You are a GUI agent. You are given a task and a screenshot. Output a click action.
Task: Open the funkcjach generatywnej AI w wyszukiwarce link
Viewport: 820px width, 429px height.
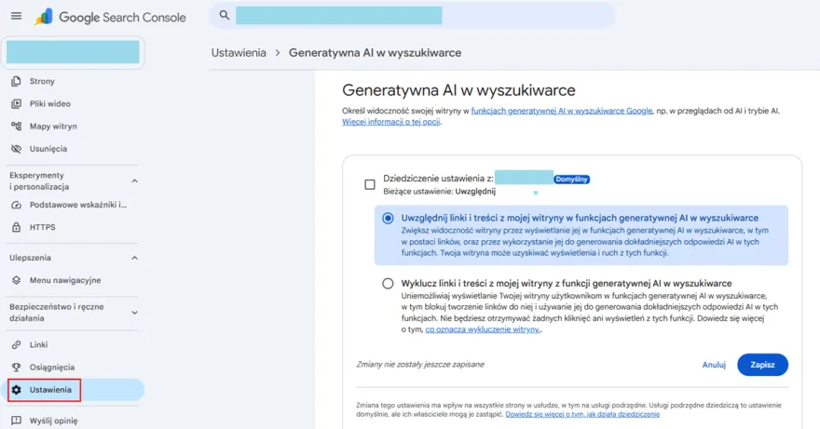[562, 111]
